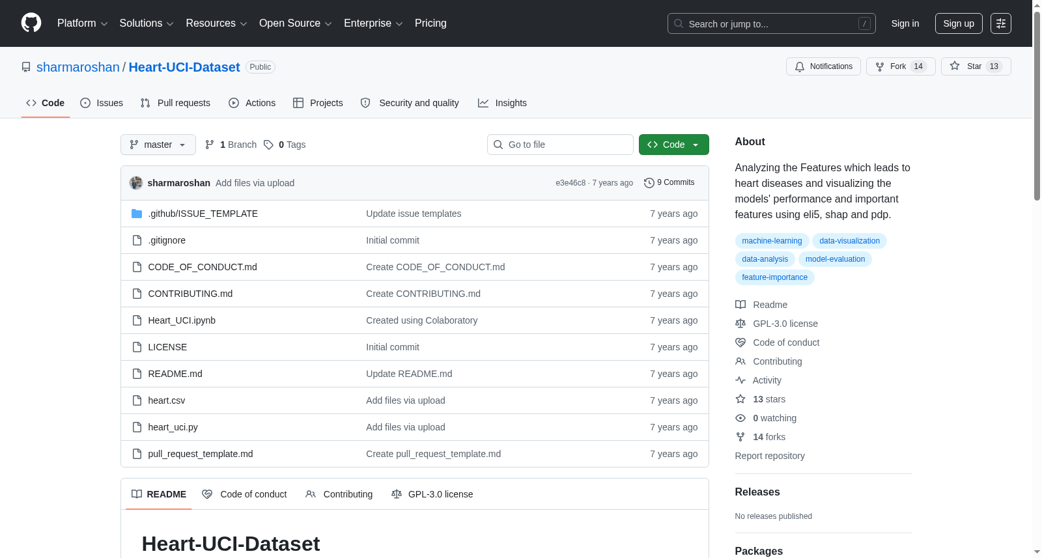Image resolution: width=1042 pixels, height=558 pixels.
Task: Star this repository
Action: pyautogui.click(x=976, y=66)
